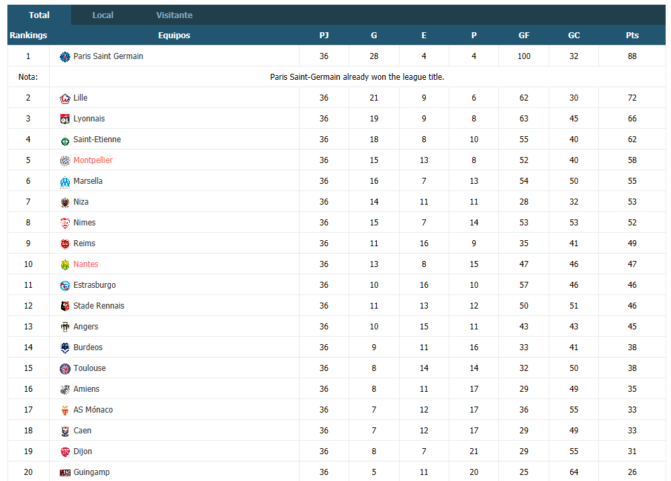This screenshot has height=481, width=671.
Task: Click the Saint-Etienne green crest icon
Action: [64, 140]
